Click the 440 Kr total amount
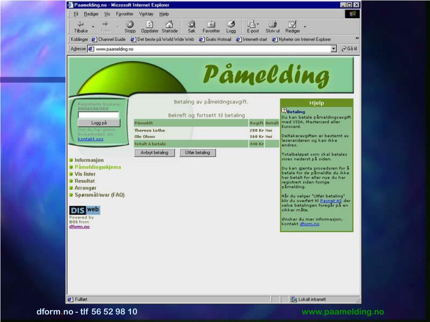This screenshot has height=322, width=430. [x=257, y=144]
